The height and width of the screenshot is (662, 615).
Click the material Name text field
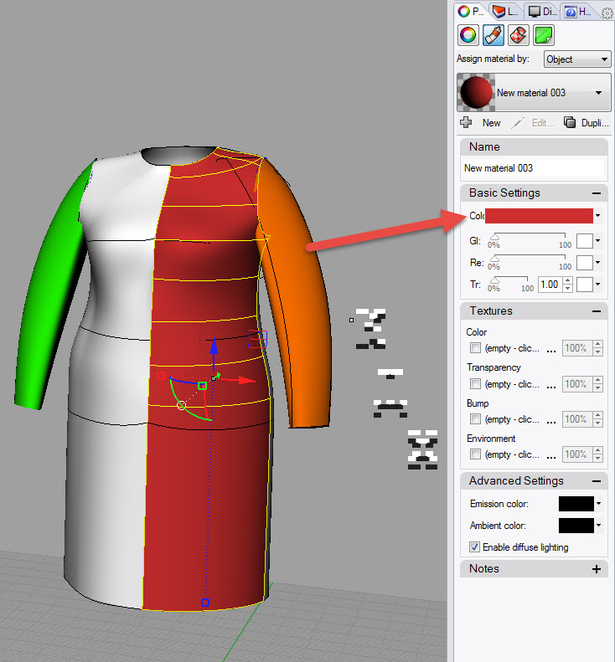[x=533, y=168]
